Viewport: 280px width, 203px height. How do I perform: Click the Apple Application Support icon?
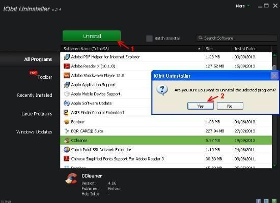click(67, 85)
